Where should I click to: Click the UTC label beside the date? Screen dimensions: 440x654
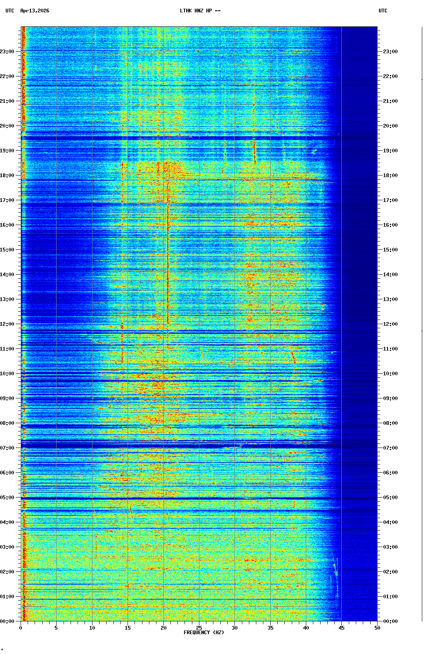10,11
